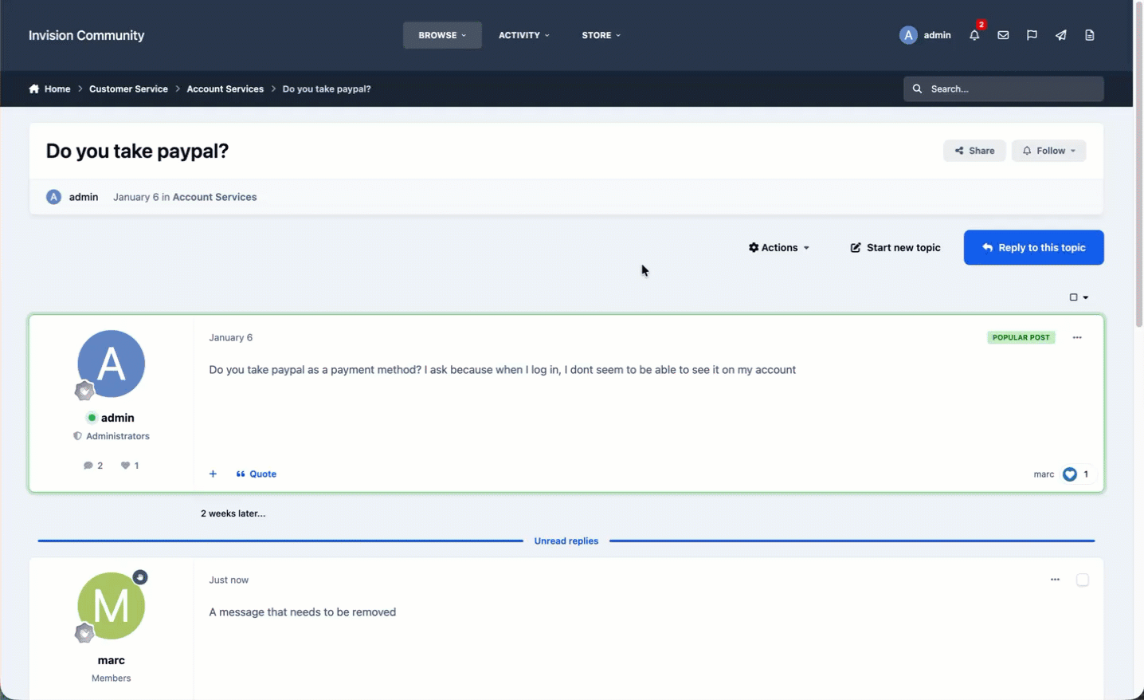Open the three-dots menu on admin's post
Viewport: 1144px width, 700px height.
pos(1077,337)
